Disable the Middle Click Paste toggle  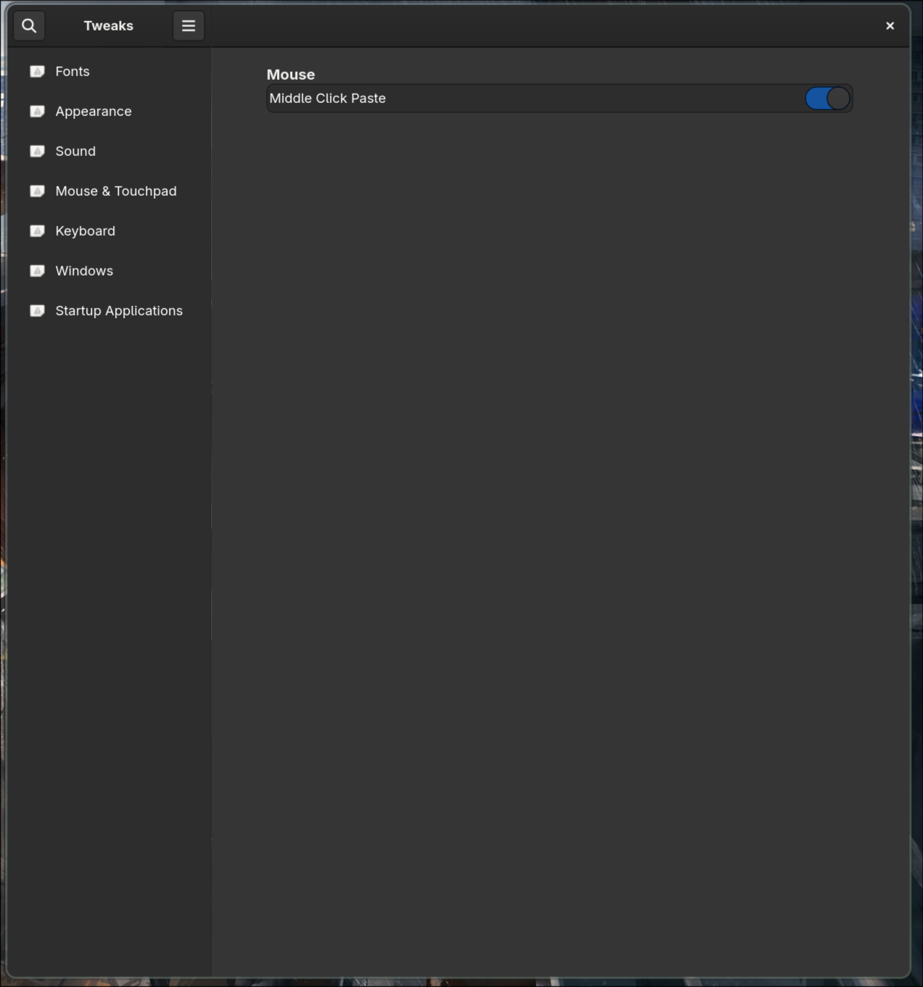point(827,98)
